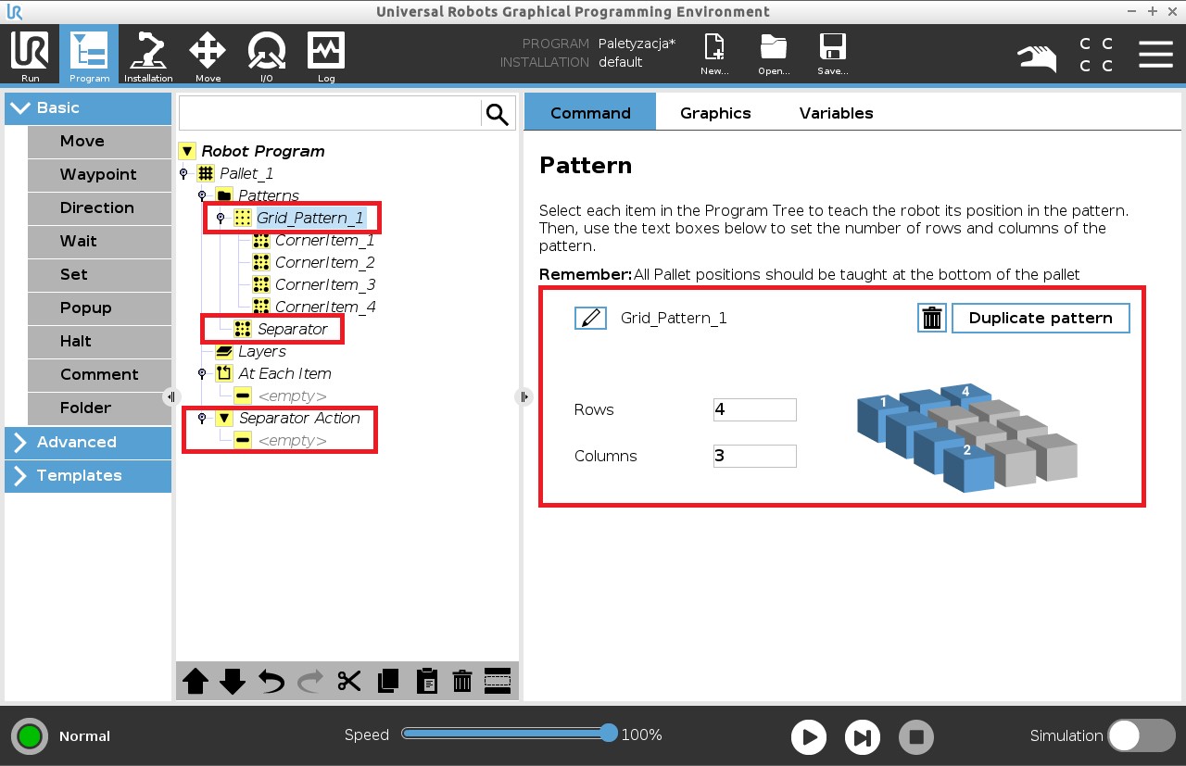Click the suppress node icon

coord(498,681)
